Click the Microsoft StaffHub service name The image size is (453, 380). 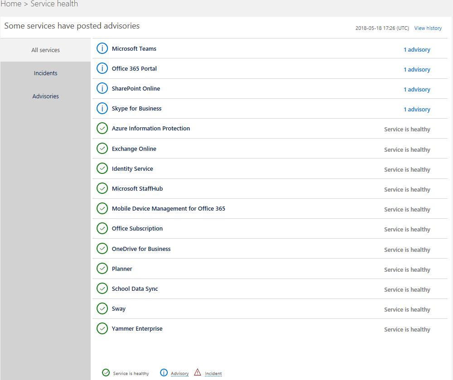tap(137, 188)
